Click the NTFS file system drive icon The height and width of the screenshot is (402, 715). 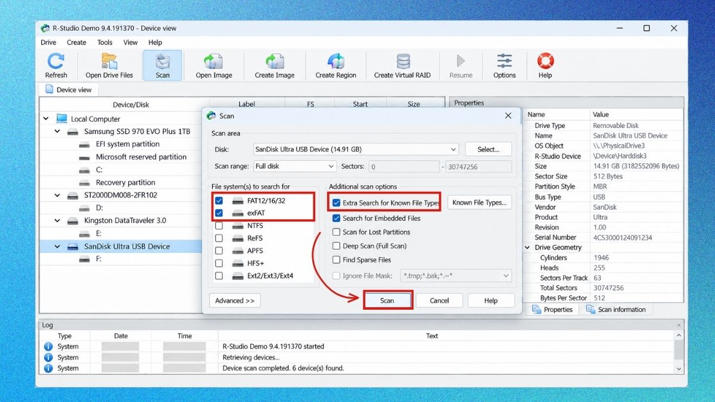[238, 226]
